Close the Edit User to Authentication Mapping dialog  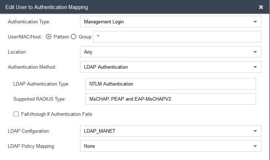(261, 7)
